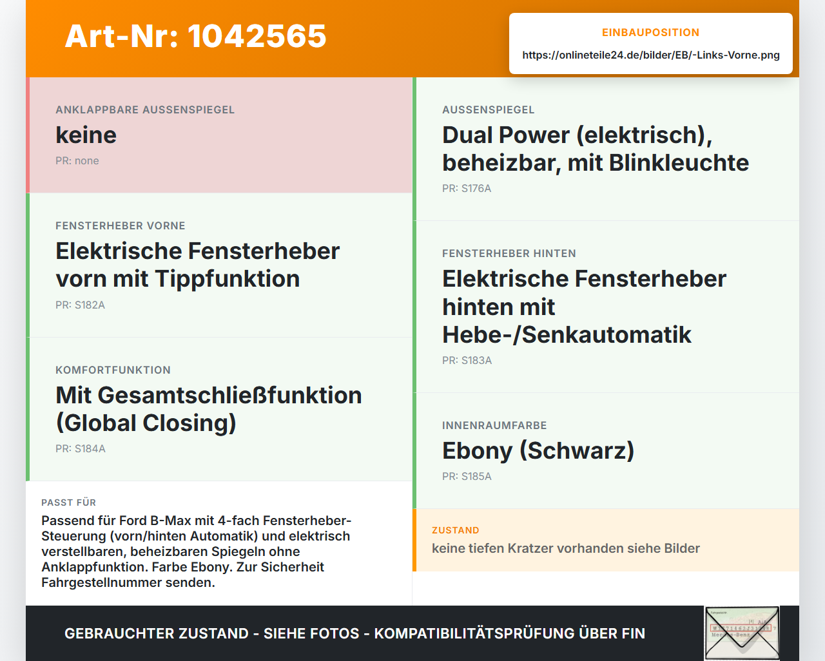Click 'PR: S183A' code
The height and width of the screenshot is (661, 825).
pos(467,360)
